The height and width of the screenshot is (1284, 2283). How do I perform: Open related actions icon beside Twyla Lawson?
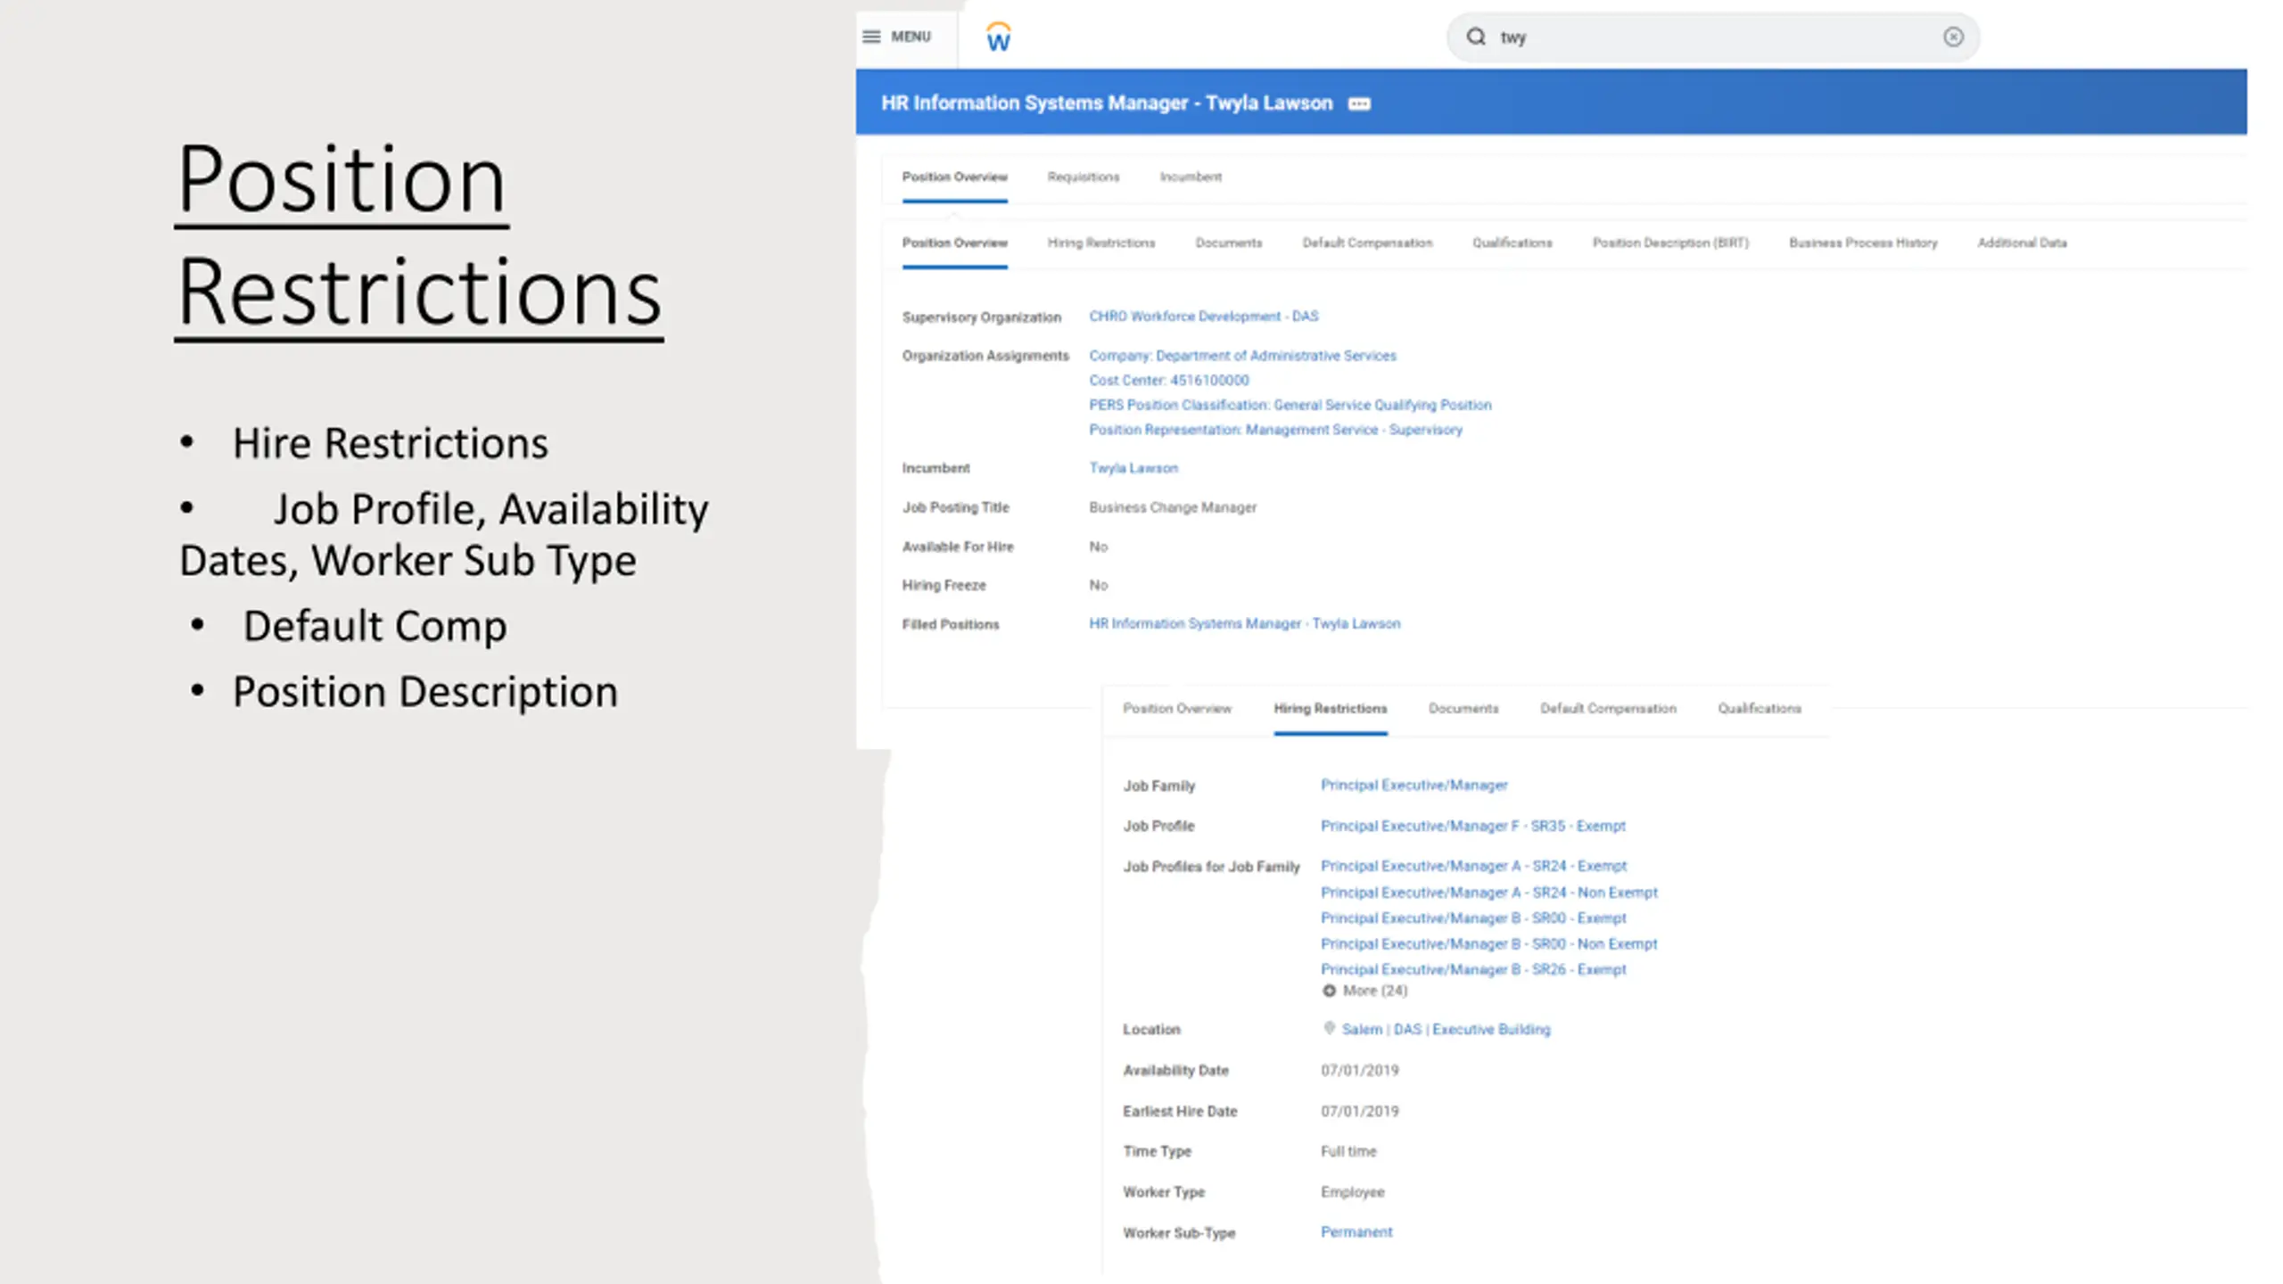click(1359, 103)
